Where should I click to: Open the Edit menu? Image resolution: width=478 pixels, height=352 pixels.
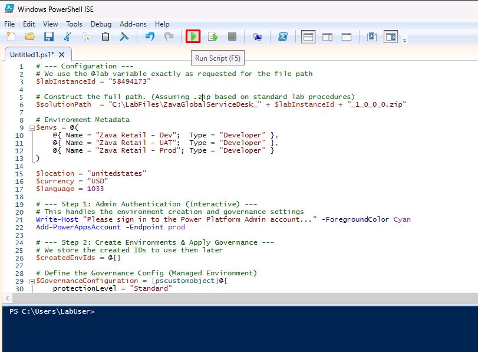[x=29, y=24]
